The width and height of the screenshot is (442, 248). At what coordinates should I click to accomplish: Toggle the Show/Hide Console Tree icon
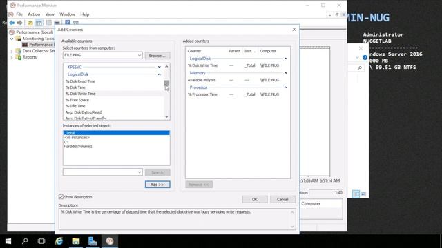pos(39,23)
